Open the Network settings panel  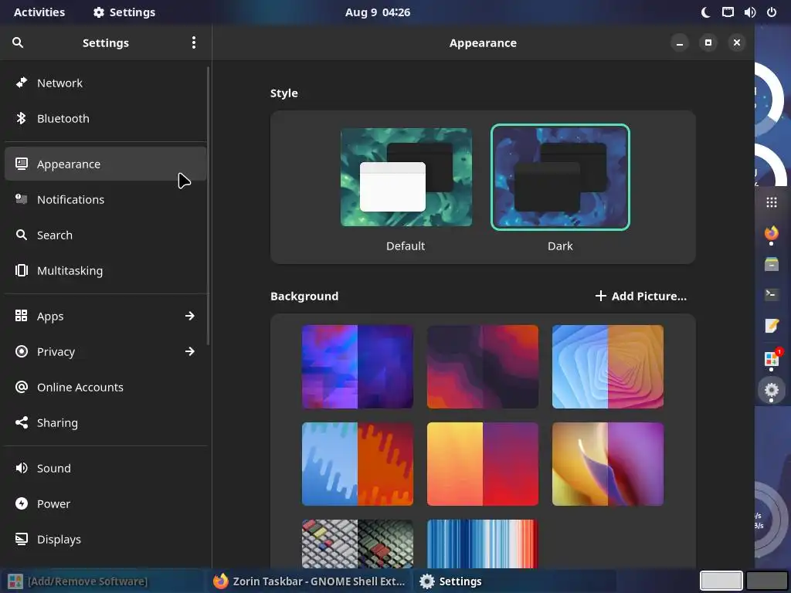tap(105, 83)
